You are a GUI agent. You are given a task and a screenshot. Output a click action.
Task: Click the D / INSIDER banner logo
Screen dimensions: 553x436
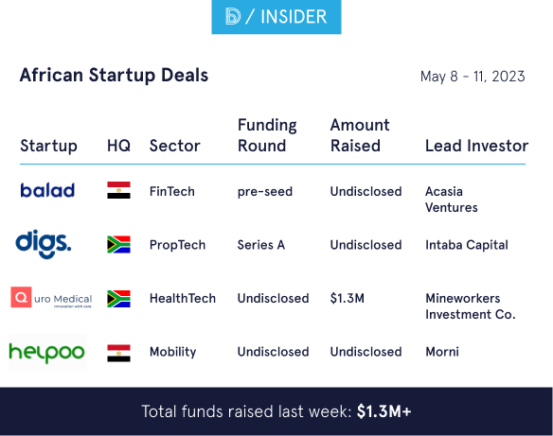click(x=276, y=17)
